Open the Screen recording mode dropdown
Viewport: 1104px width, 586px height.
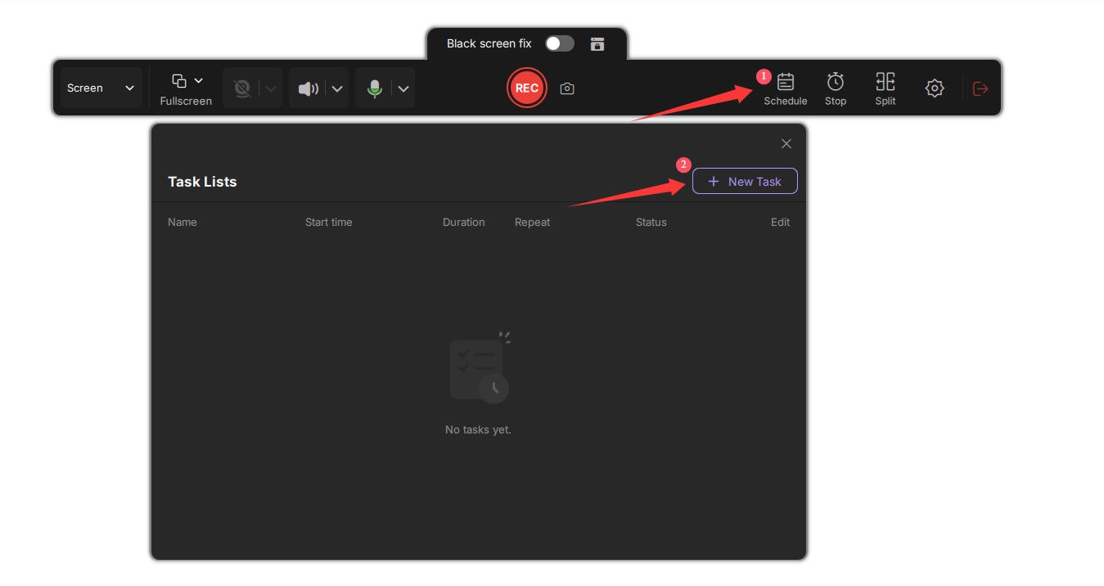click(101, 88)
